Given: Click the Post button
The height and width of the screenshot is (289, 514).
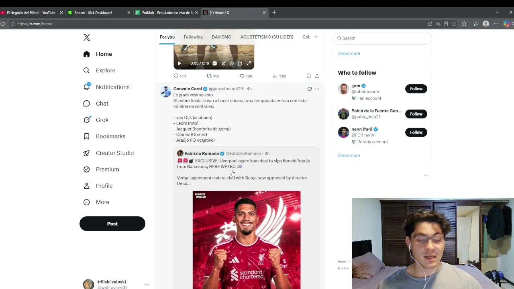Looking at the screenshot, I should (x=112, y=224).
